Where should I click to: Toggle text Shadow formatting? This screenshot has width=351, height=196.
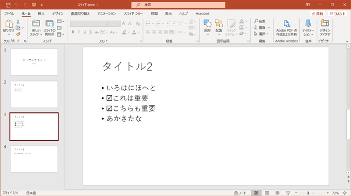pos(90,32)
